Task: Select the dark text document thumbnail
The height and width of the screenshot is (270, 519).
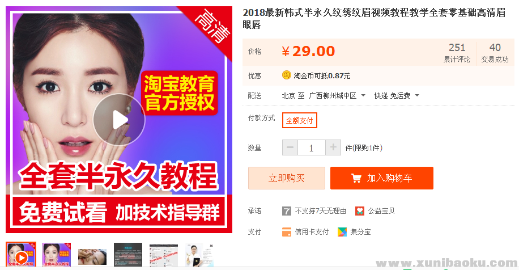Action: (x=128, y=255)
